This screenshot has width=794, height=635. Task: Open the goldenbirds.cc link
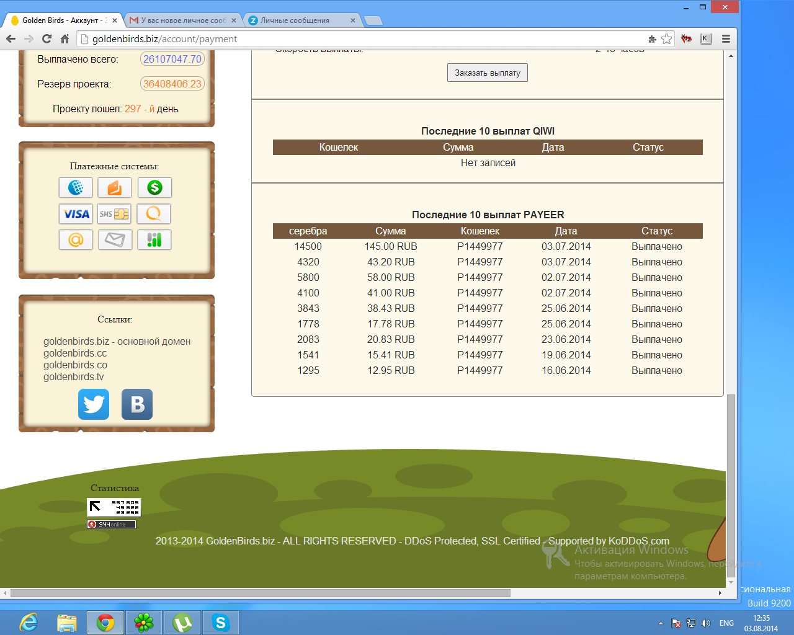pos(75,353)
